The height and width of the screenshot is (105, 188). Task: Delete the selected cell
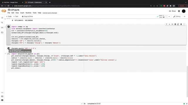click(x=181, y=24)
